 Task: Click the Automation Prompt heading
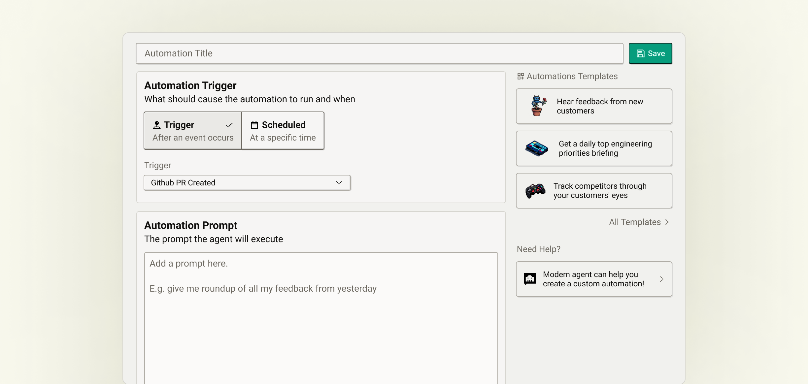point(191,225)
